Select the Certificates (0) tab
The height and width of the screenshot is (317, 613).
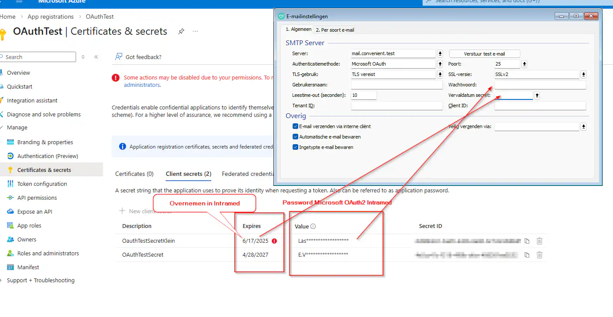(x=134, y=174)
